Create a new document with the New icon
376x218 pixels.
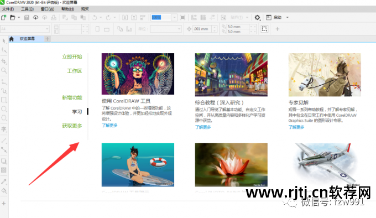4,18
